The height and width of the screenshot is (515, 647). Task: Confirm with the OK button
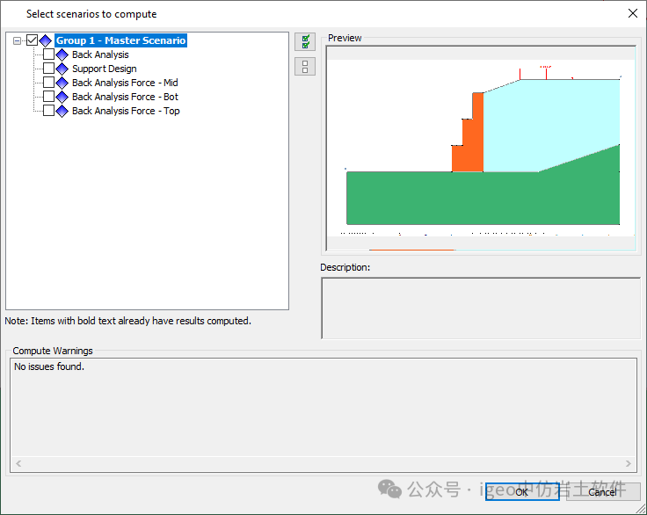tap(522, 492)
